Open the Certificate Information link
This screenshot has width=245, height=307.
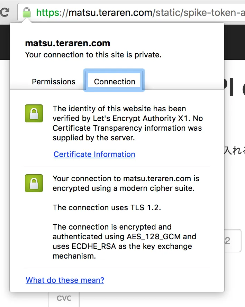(94, 154)
